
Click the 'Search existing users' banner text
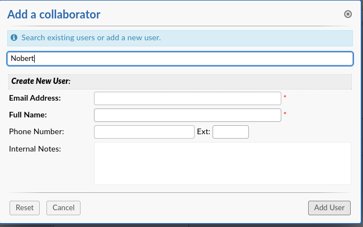point(91,37)
